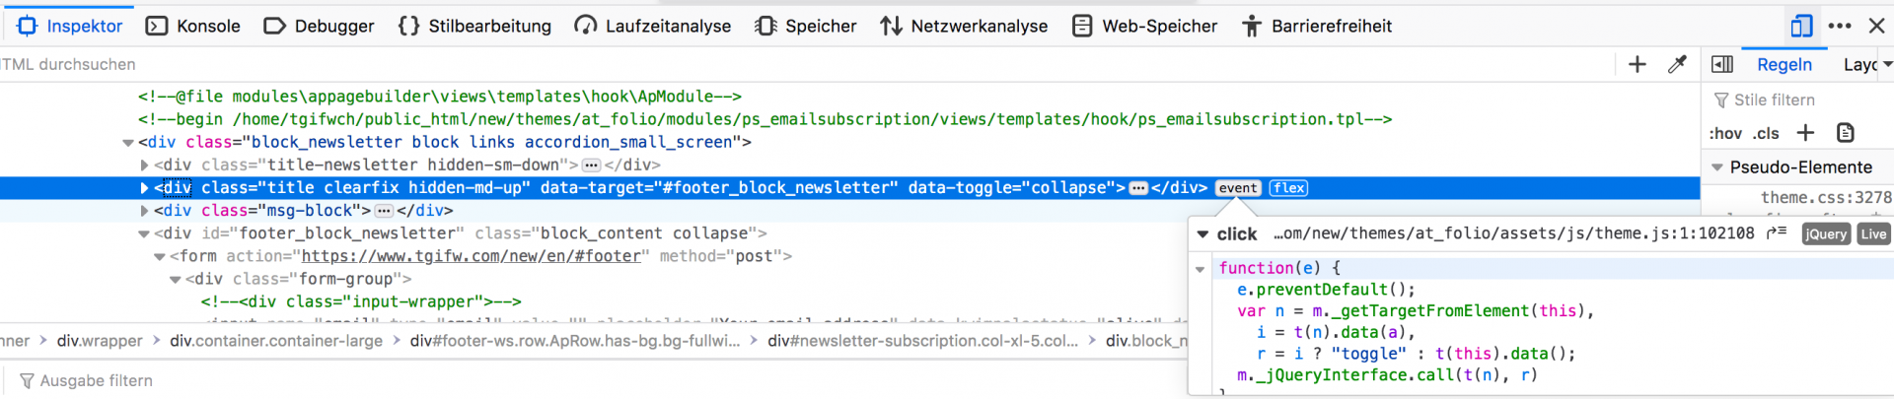The image size is (1894, 399).
Task: Toggle the :hov pseudo-class panel
Action: (x=1725, y=133)
